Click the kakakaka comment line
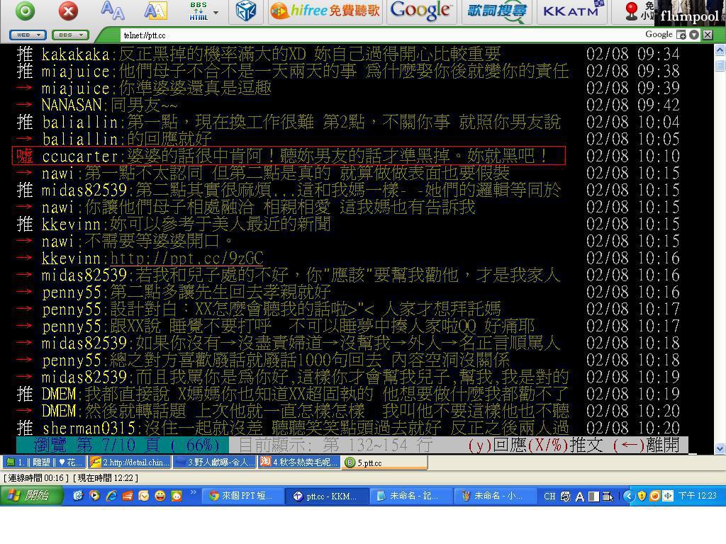Viewport: 726px width, 544px height. (258, 54)
